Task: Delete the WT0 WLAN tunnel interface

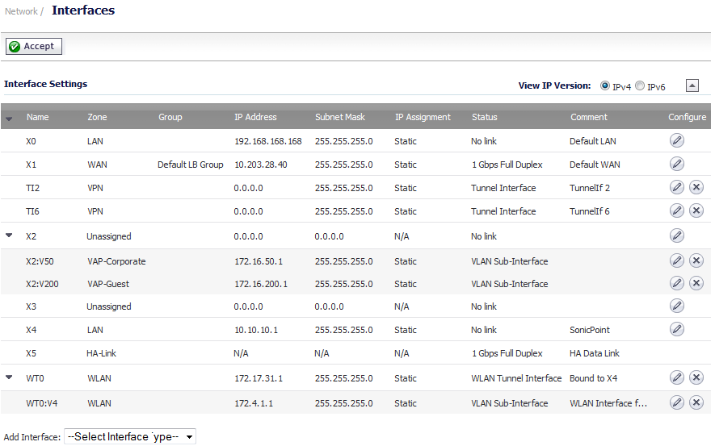Action: 696,377
